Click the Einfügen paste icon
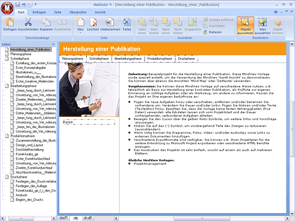This screenshot has width=295, height=221. [x=10, y=22]
